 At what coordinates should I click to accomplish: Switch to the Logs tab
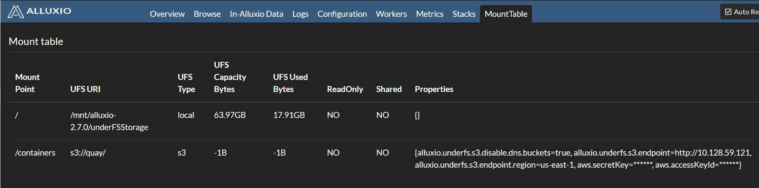300,14
